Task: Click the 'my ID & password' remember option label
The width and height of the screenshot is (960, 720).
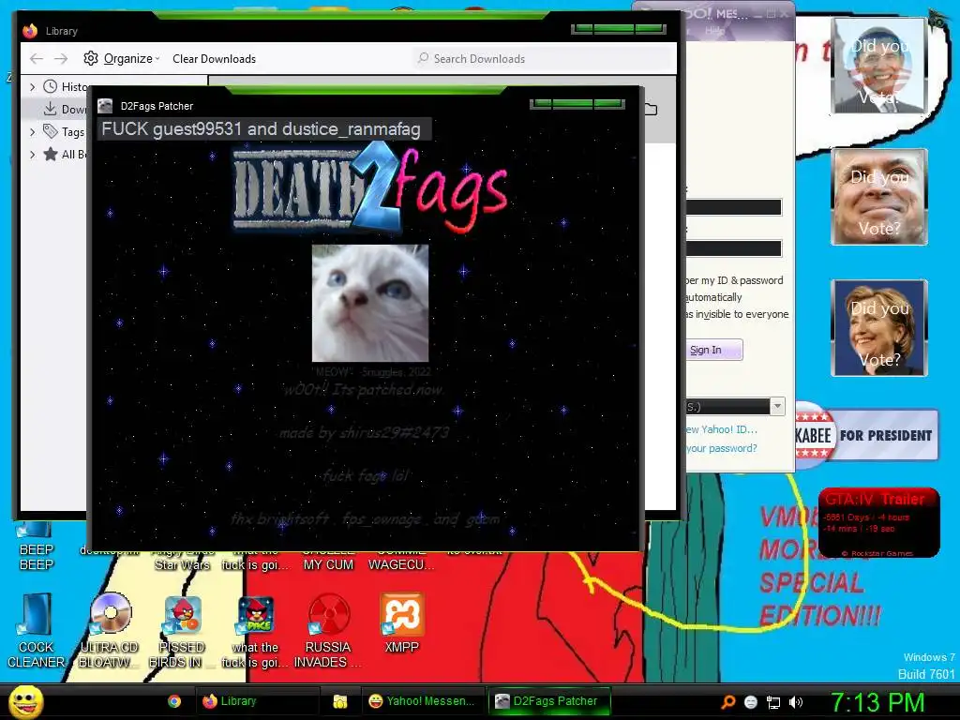Action: pyautogui.click(x=735, y=280)
